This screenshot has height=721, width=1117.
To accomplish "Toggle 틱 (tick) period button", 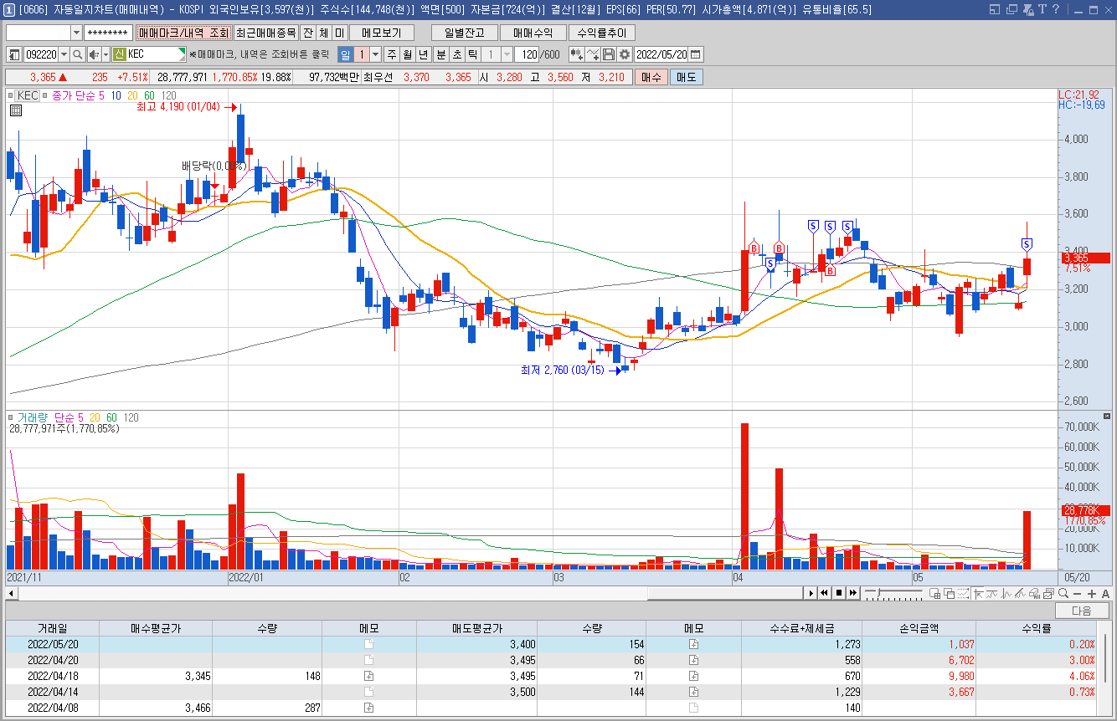I will point(472,54).
